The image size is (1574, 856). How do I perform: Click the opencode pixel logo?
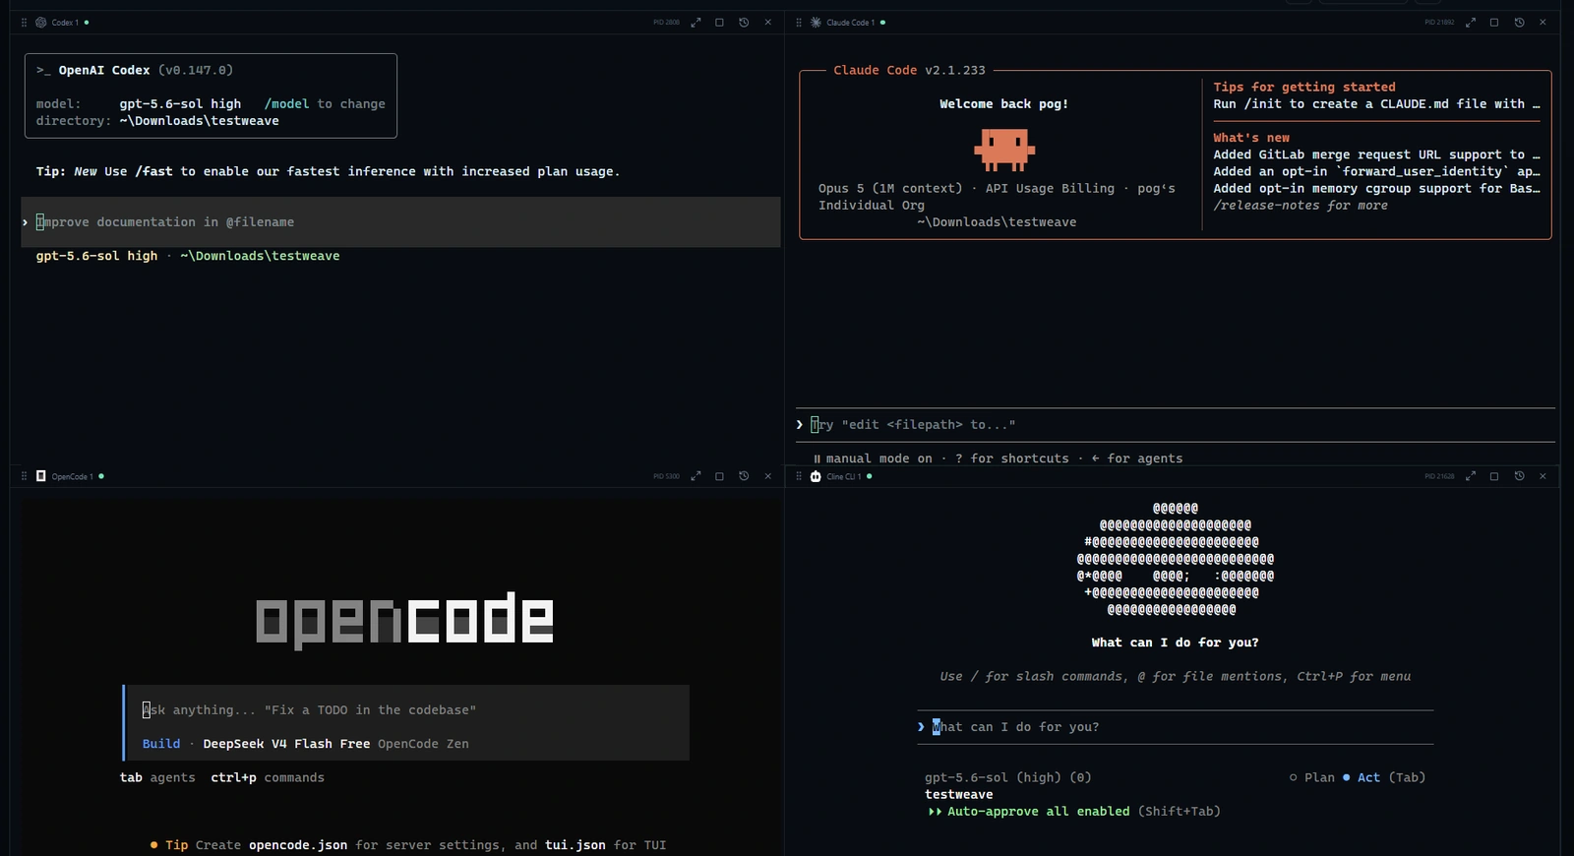tap(404, 620)
